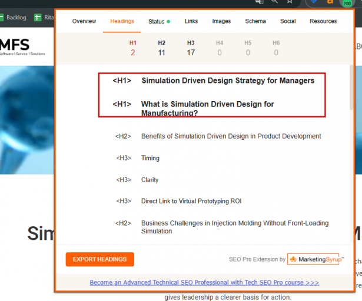Click the MFS site logo

pyautogui.click(x=22, y=48)
